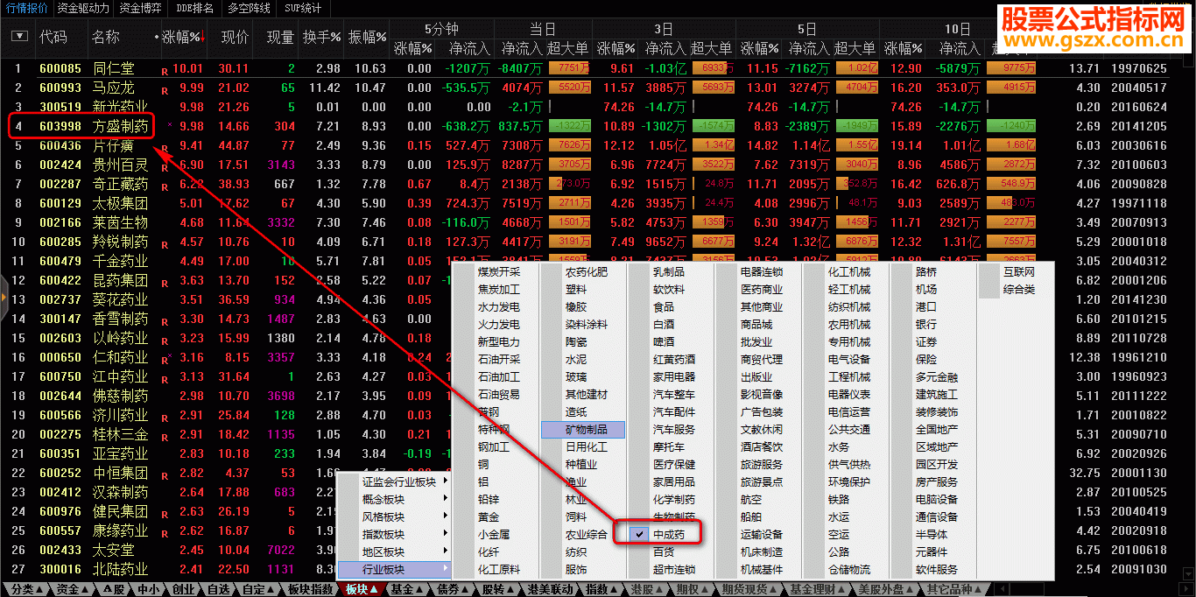Expand the left edge side panel handle
Image resolution: width=1196 pixels, height=597 pixels.
4,298
